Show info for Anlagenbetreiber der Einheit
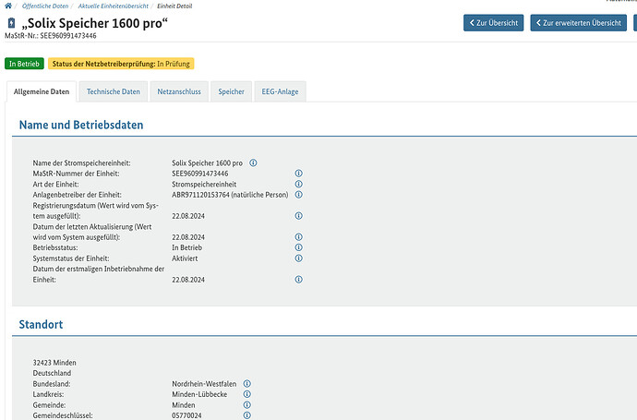This screenshot has width=637, height=420. [x=298, y=195]
